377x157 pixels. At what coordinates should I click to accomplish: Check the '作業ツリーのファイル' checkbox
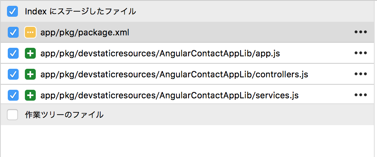(x=12, y=115)
